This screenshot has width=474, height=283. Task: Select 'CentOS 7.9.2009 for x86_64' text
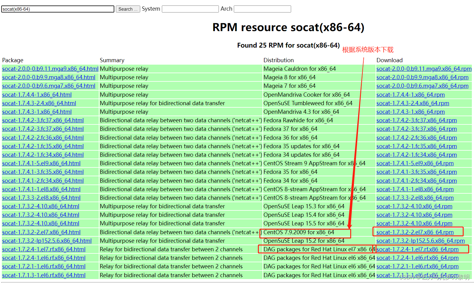pos(299,232)
